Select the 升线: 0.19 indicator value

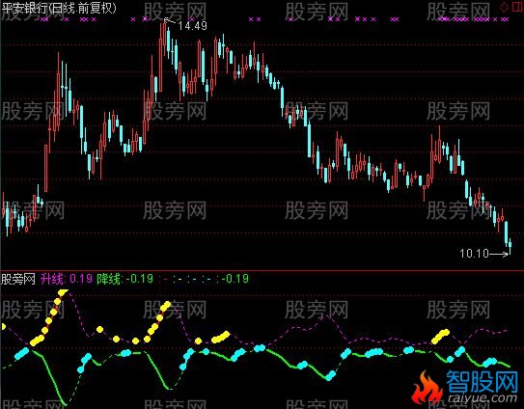coord(67,279)
